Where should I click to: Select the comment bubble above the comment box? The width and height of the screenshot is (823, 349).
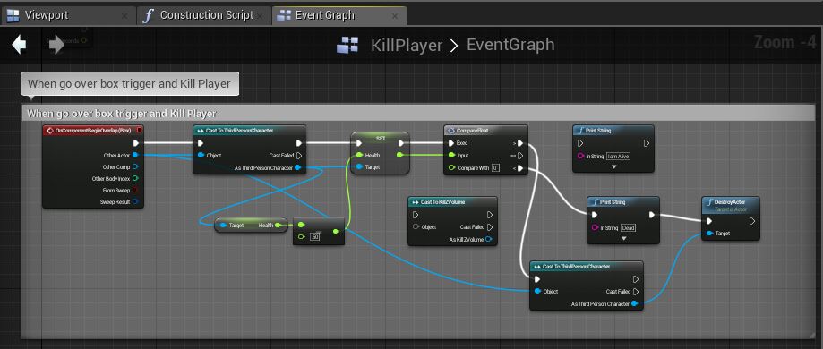[130, 84]
